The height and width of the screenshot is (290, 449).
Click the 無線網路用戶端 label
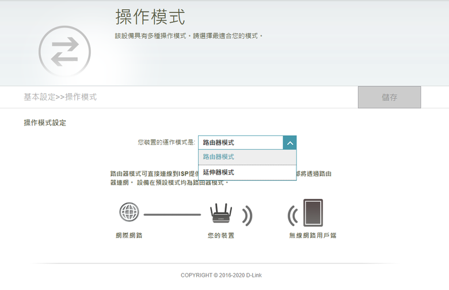313,235
